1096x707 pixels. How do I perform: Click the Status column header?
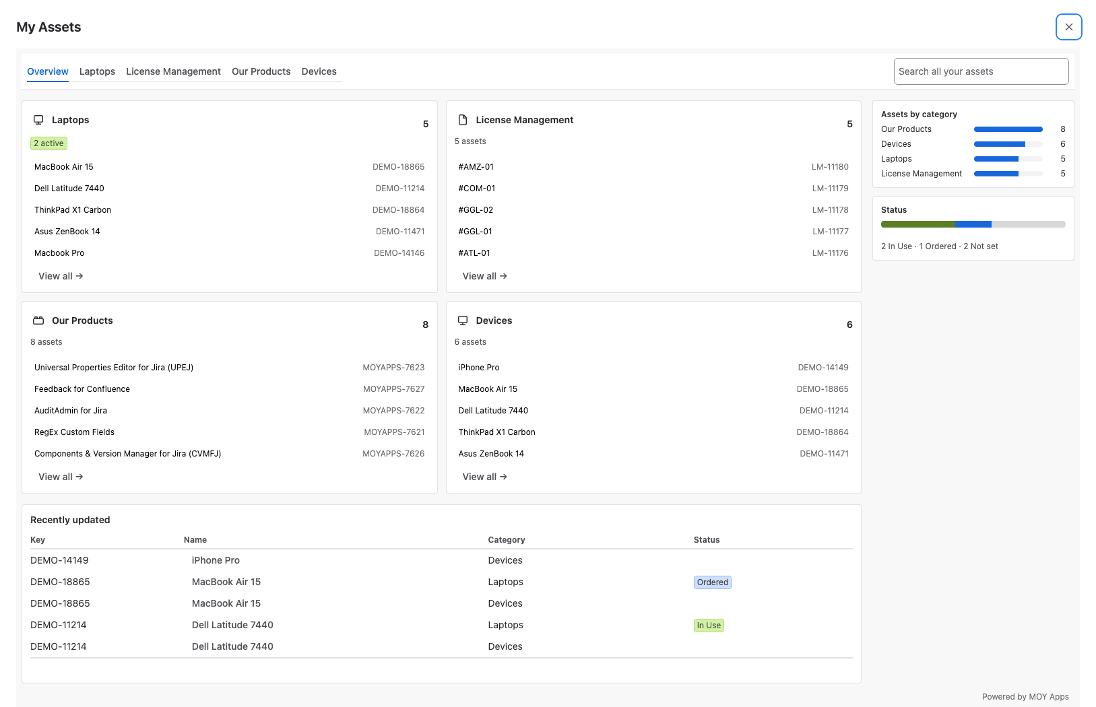707,540
